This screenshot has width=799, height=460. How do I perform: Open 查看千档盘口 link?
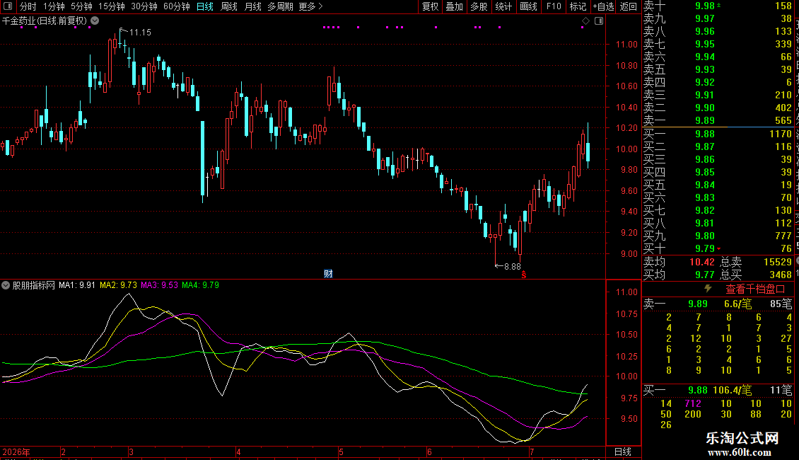click(755, 289)
